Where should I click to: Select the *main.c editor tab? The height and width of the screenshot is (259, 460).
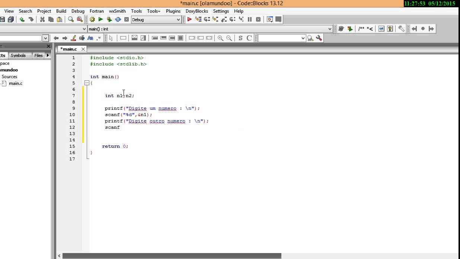(68, 49)
